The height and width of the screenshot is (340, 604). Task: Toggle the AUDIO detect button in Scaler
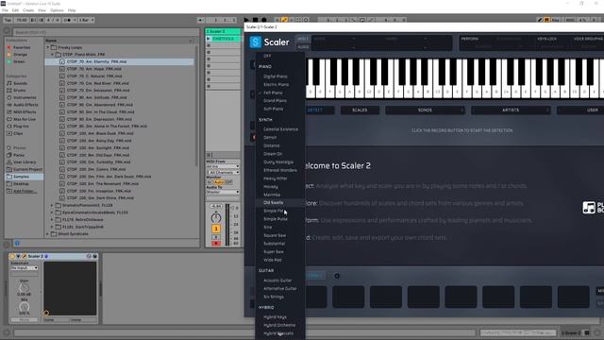tap(303, 46)
